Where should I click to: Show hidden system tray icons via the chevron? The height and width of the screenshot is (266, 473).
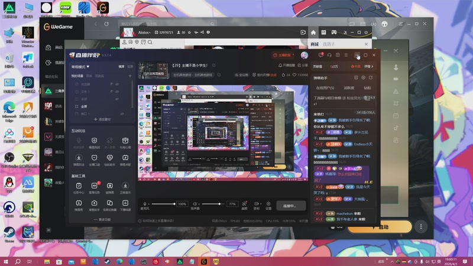coord(392,261)
